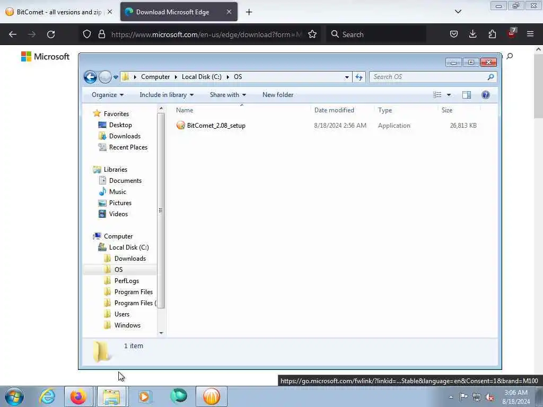Go back in Firefox history
The height and width of the screenshot is (407, 543).
(13, 34)
